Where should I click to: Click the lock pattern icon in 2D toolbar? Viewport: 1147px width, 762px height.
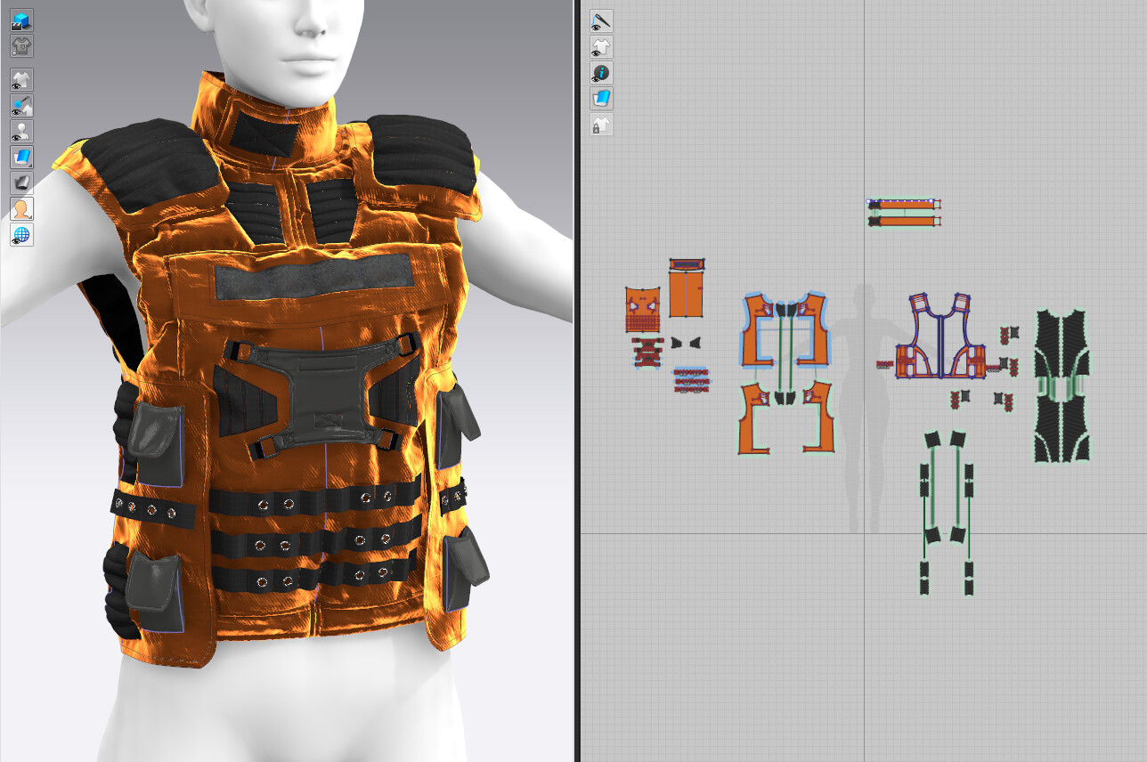pyautogui.click(x=601, y=125)
